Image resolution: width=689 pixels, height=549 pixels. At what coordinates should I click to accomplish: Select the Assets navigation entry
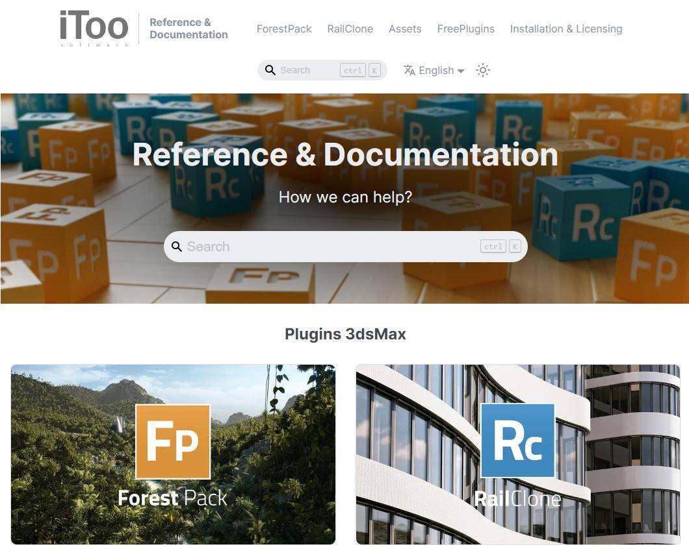pos(405,29)
